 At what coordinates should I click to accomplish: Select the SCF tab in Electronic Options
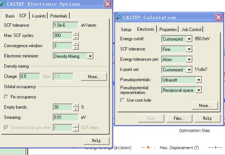23,15
